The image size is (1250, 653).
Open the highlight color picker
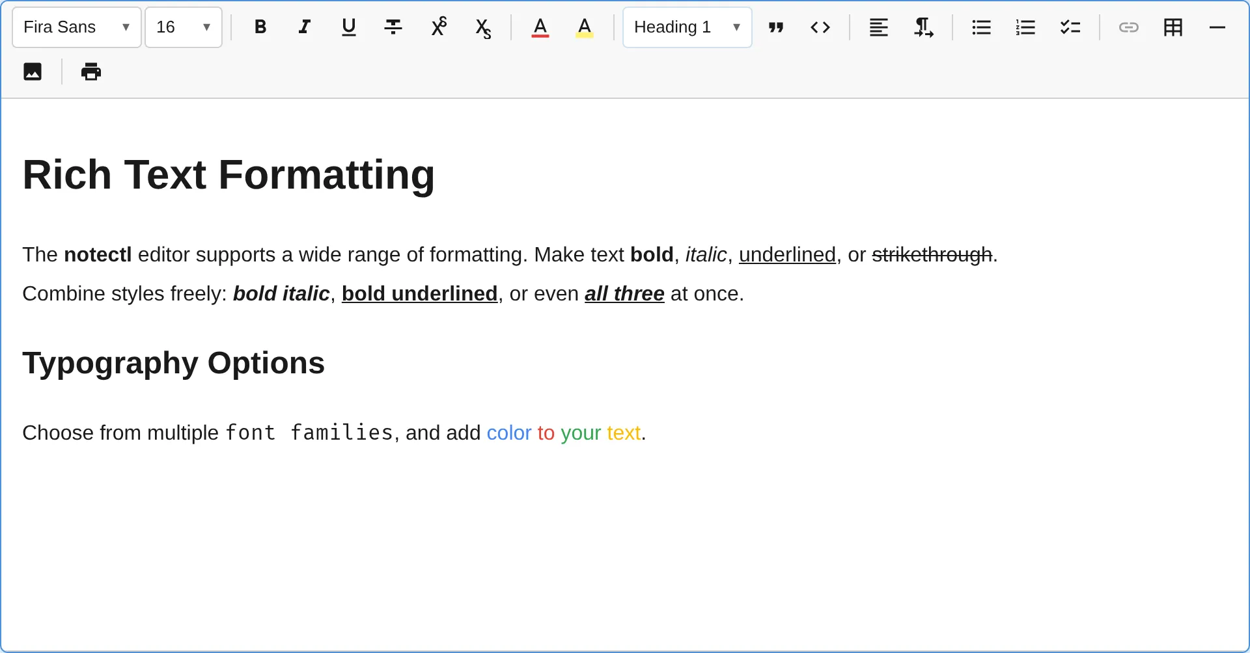(x=584, y=27)
